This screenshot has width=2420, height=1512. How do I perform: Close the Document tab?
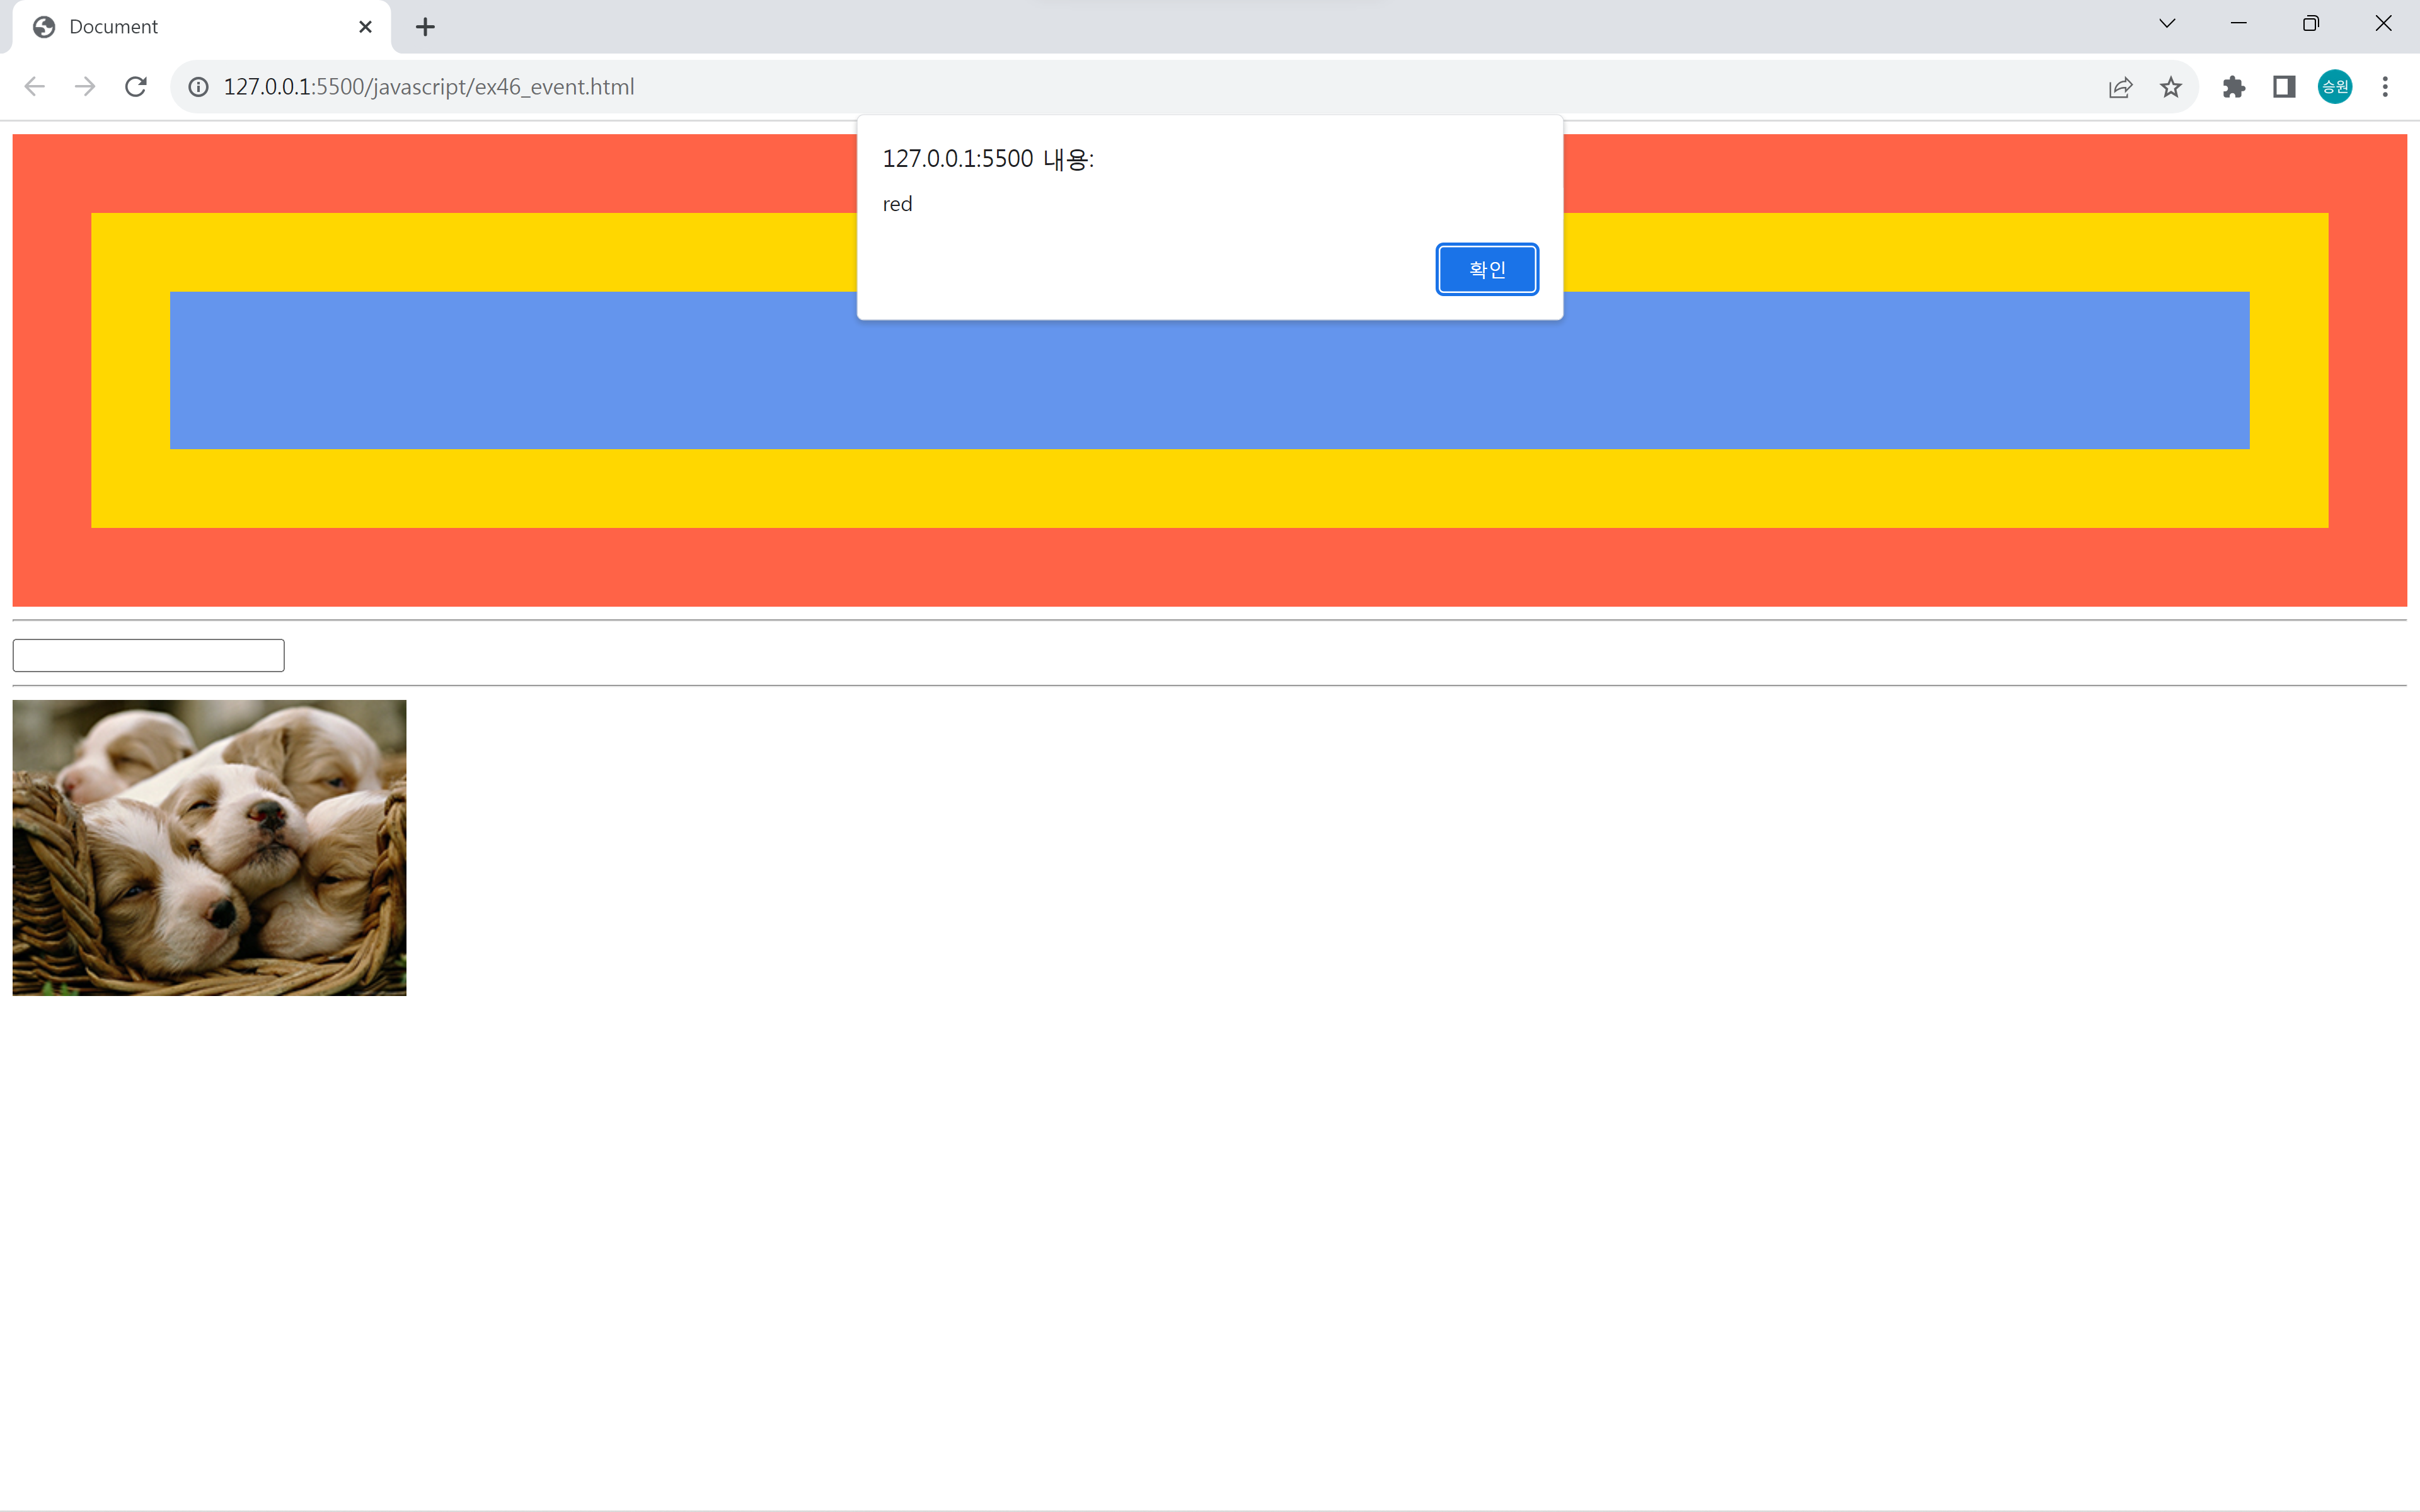point(365,27)
